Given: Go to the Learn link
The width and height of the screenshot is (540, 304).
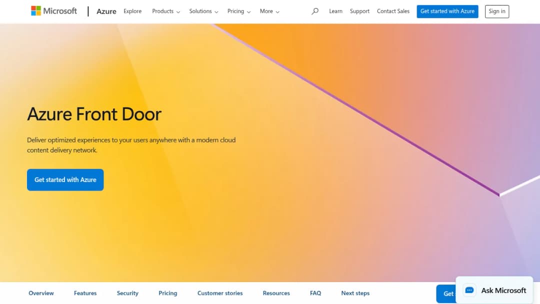Looking at the screenshot, I should coord(336,11).
